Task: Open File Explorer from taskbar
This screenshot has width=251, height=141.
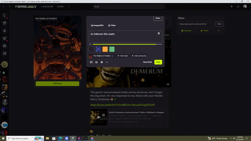Action: [x=47, y=138]
